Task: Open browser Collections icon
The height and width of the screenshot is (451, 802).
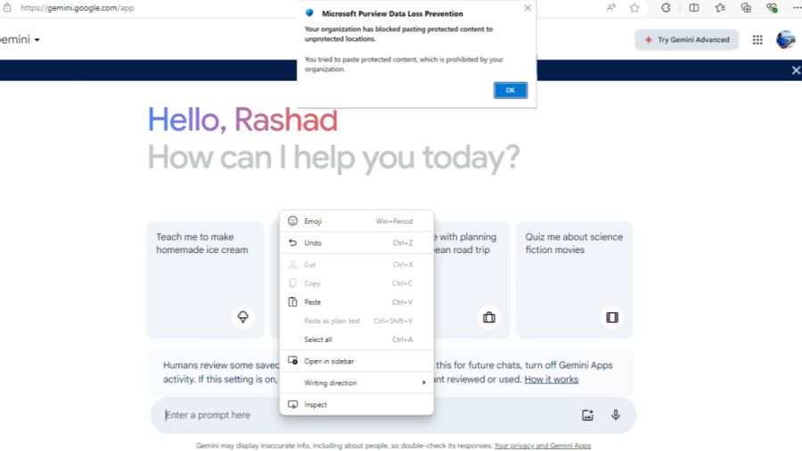Action: click(x=746, y=8)
